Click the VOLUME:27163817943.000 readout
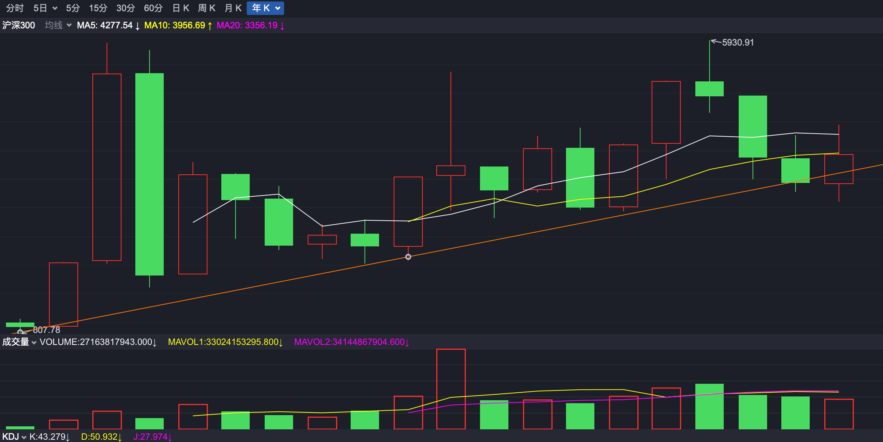Image resolution: width=883 pixels, height=442 pixels. (x=98, y=342)
